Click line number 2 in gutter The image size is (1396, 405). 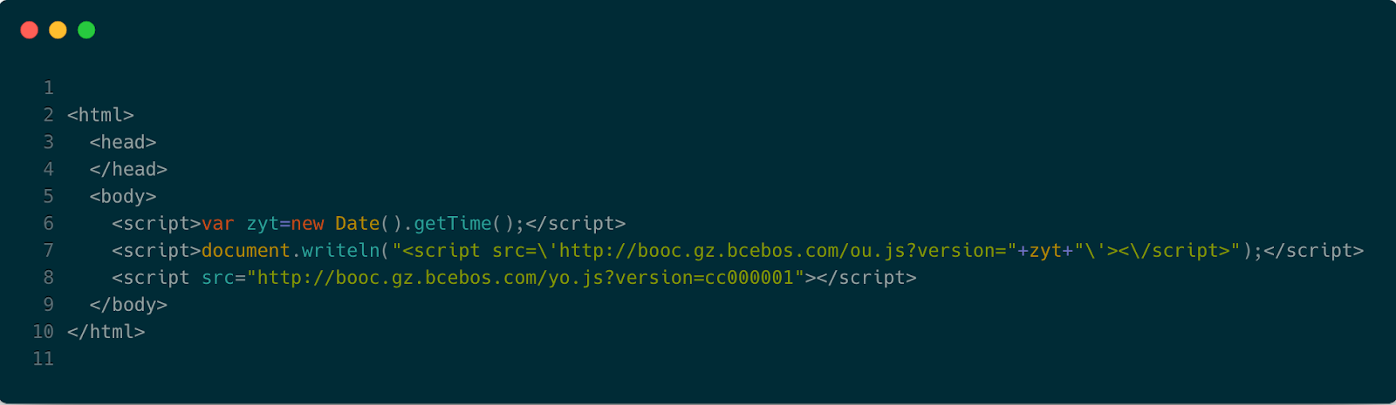pyautogui.click(x=49, y=115)
